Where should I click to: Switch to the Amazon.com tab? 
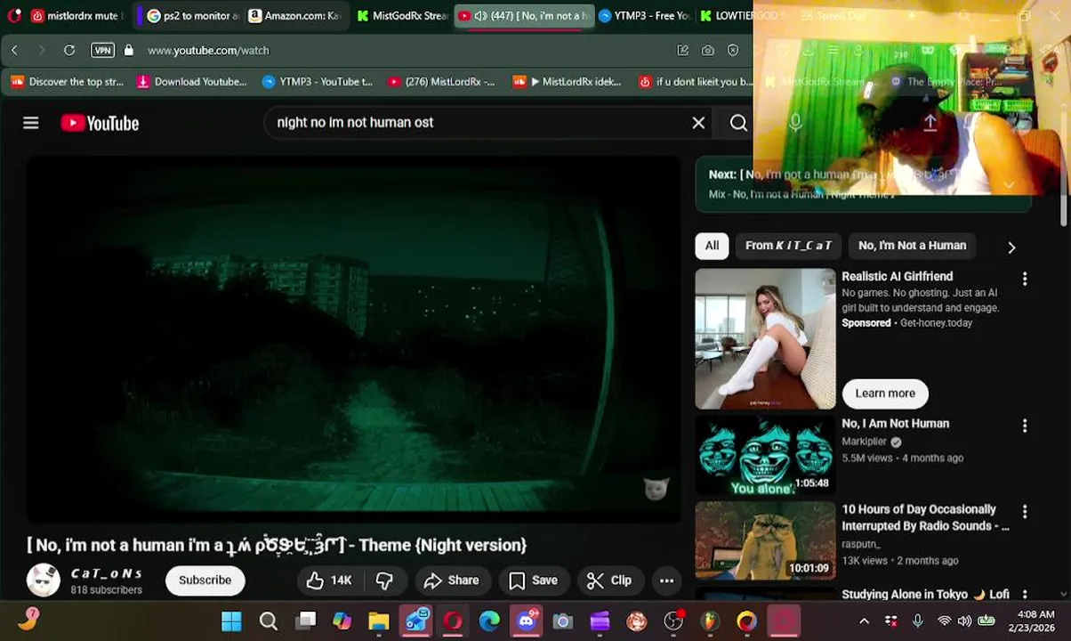tap(294, 16)
